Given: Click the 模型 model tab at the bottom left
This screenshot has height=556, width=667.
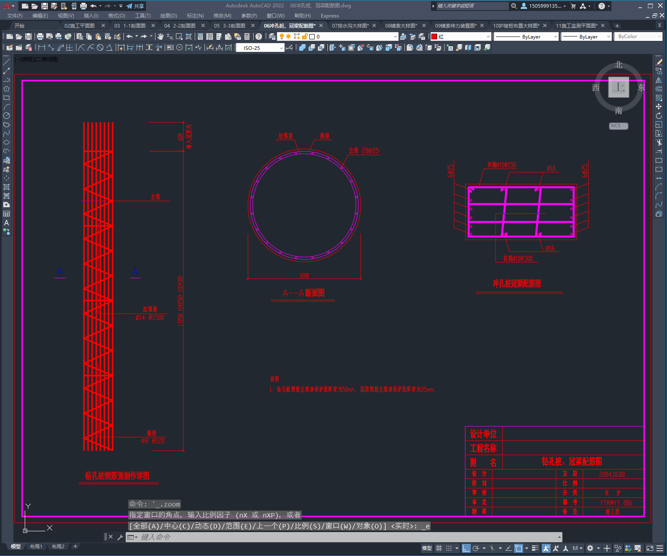Looking at the screenshot, I should coord(15,547).
